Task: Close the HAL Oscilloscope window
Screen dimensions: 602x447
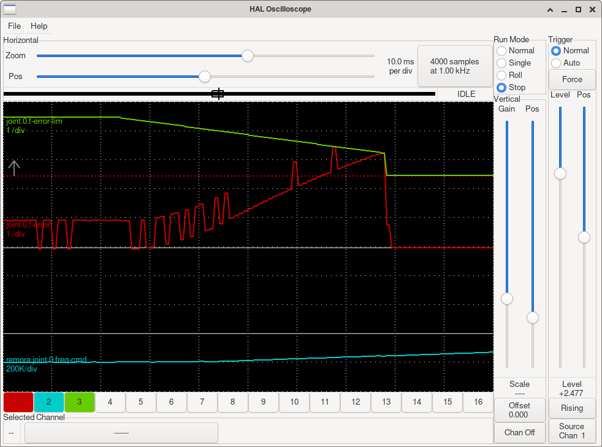Action: [x=592, y=10]
